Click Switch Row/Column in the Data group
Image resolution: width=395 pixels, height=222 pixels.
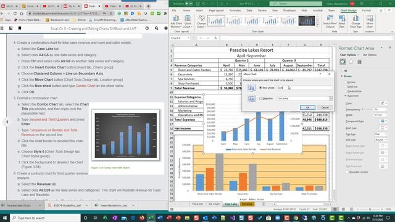[330, 22]
